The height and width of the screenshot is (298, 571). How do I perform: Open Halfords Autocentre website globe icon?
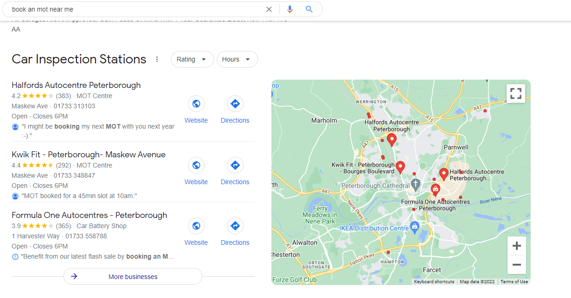[x=196, y=104]
